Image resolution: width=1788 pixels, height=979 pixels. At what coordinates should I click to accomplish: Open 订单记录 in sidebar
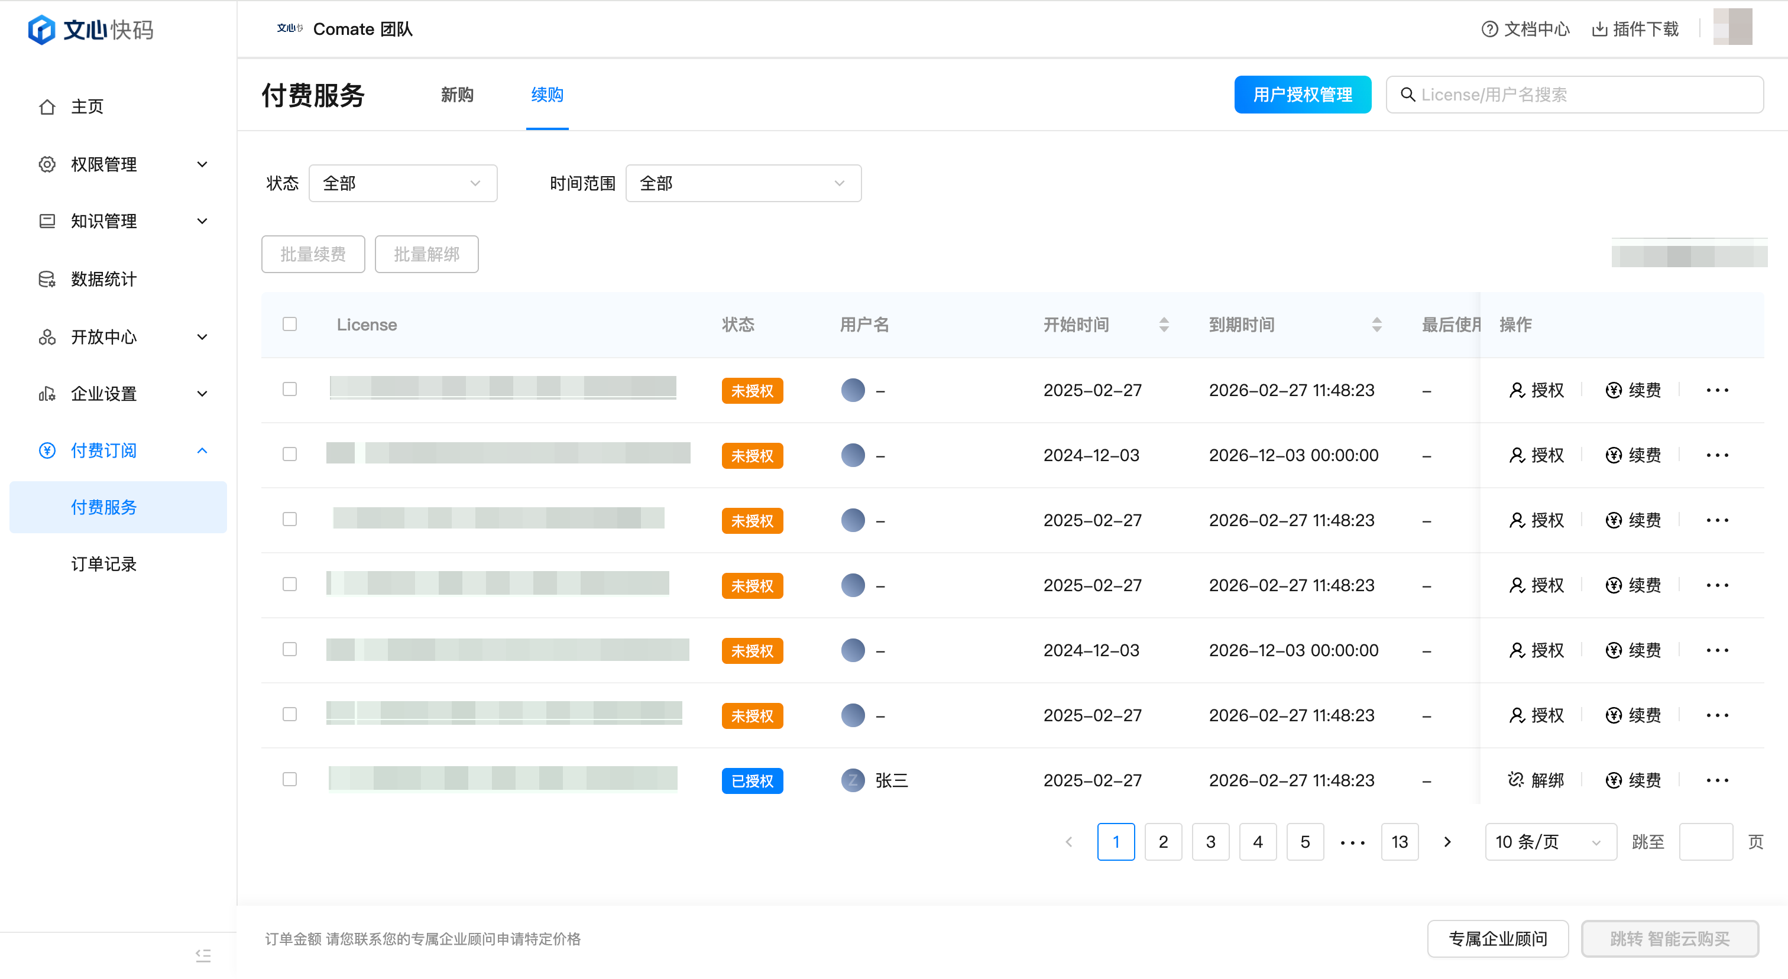104,564
